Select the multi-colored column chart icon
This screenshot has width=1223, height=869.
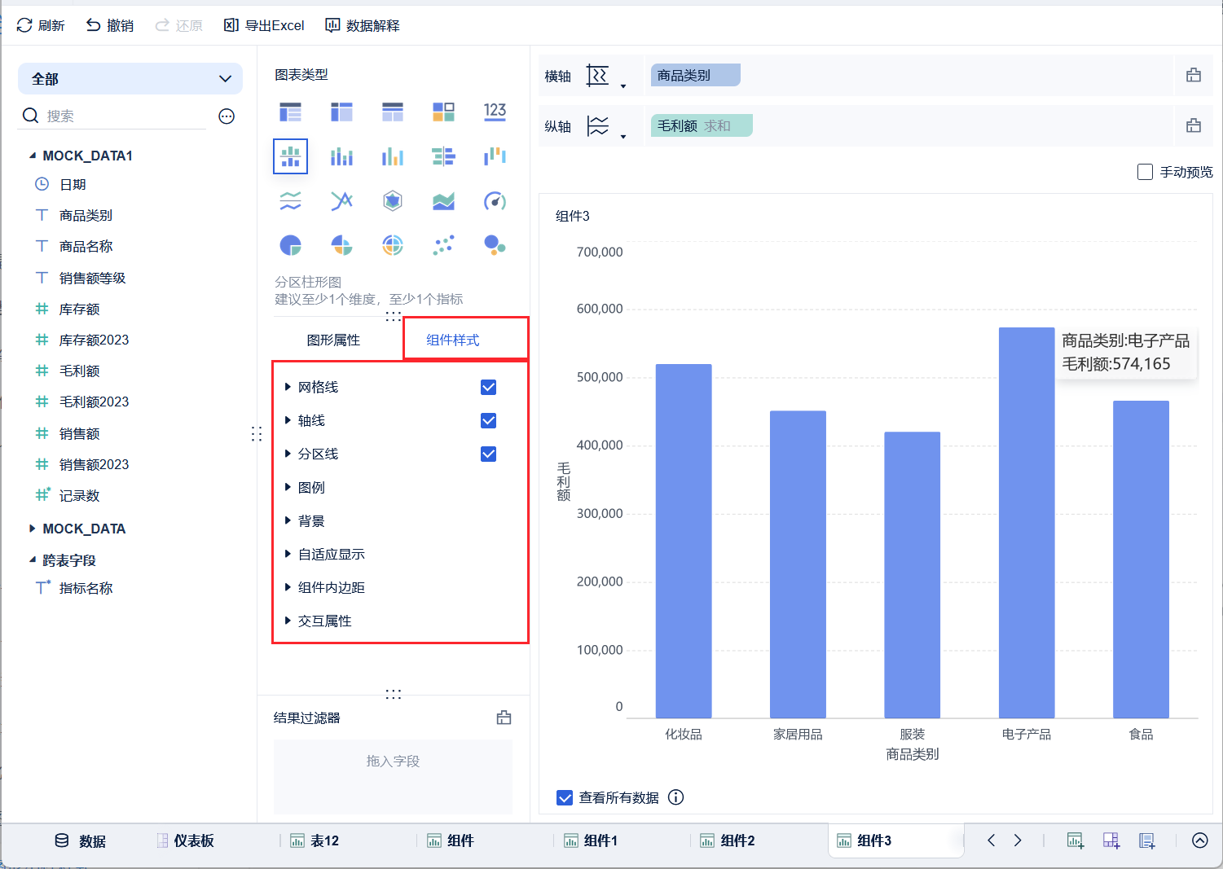point(393,156)
